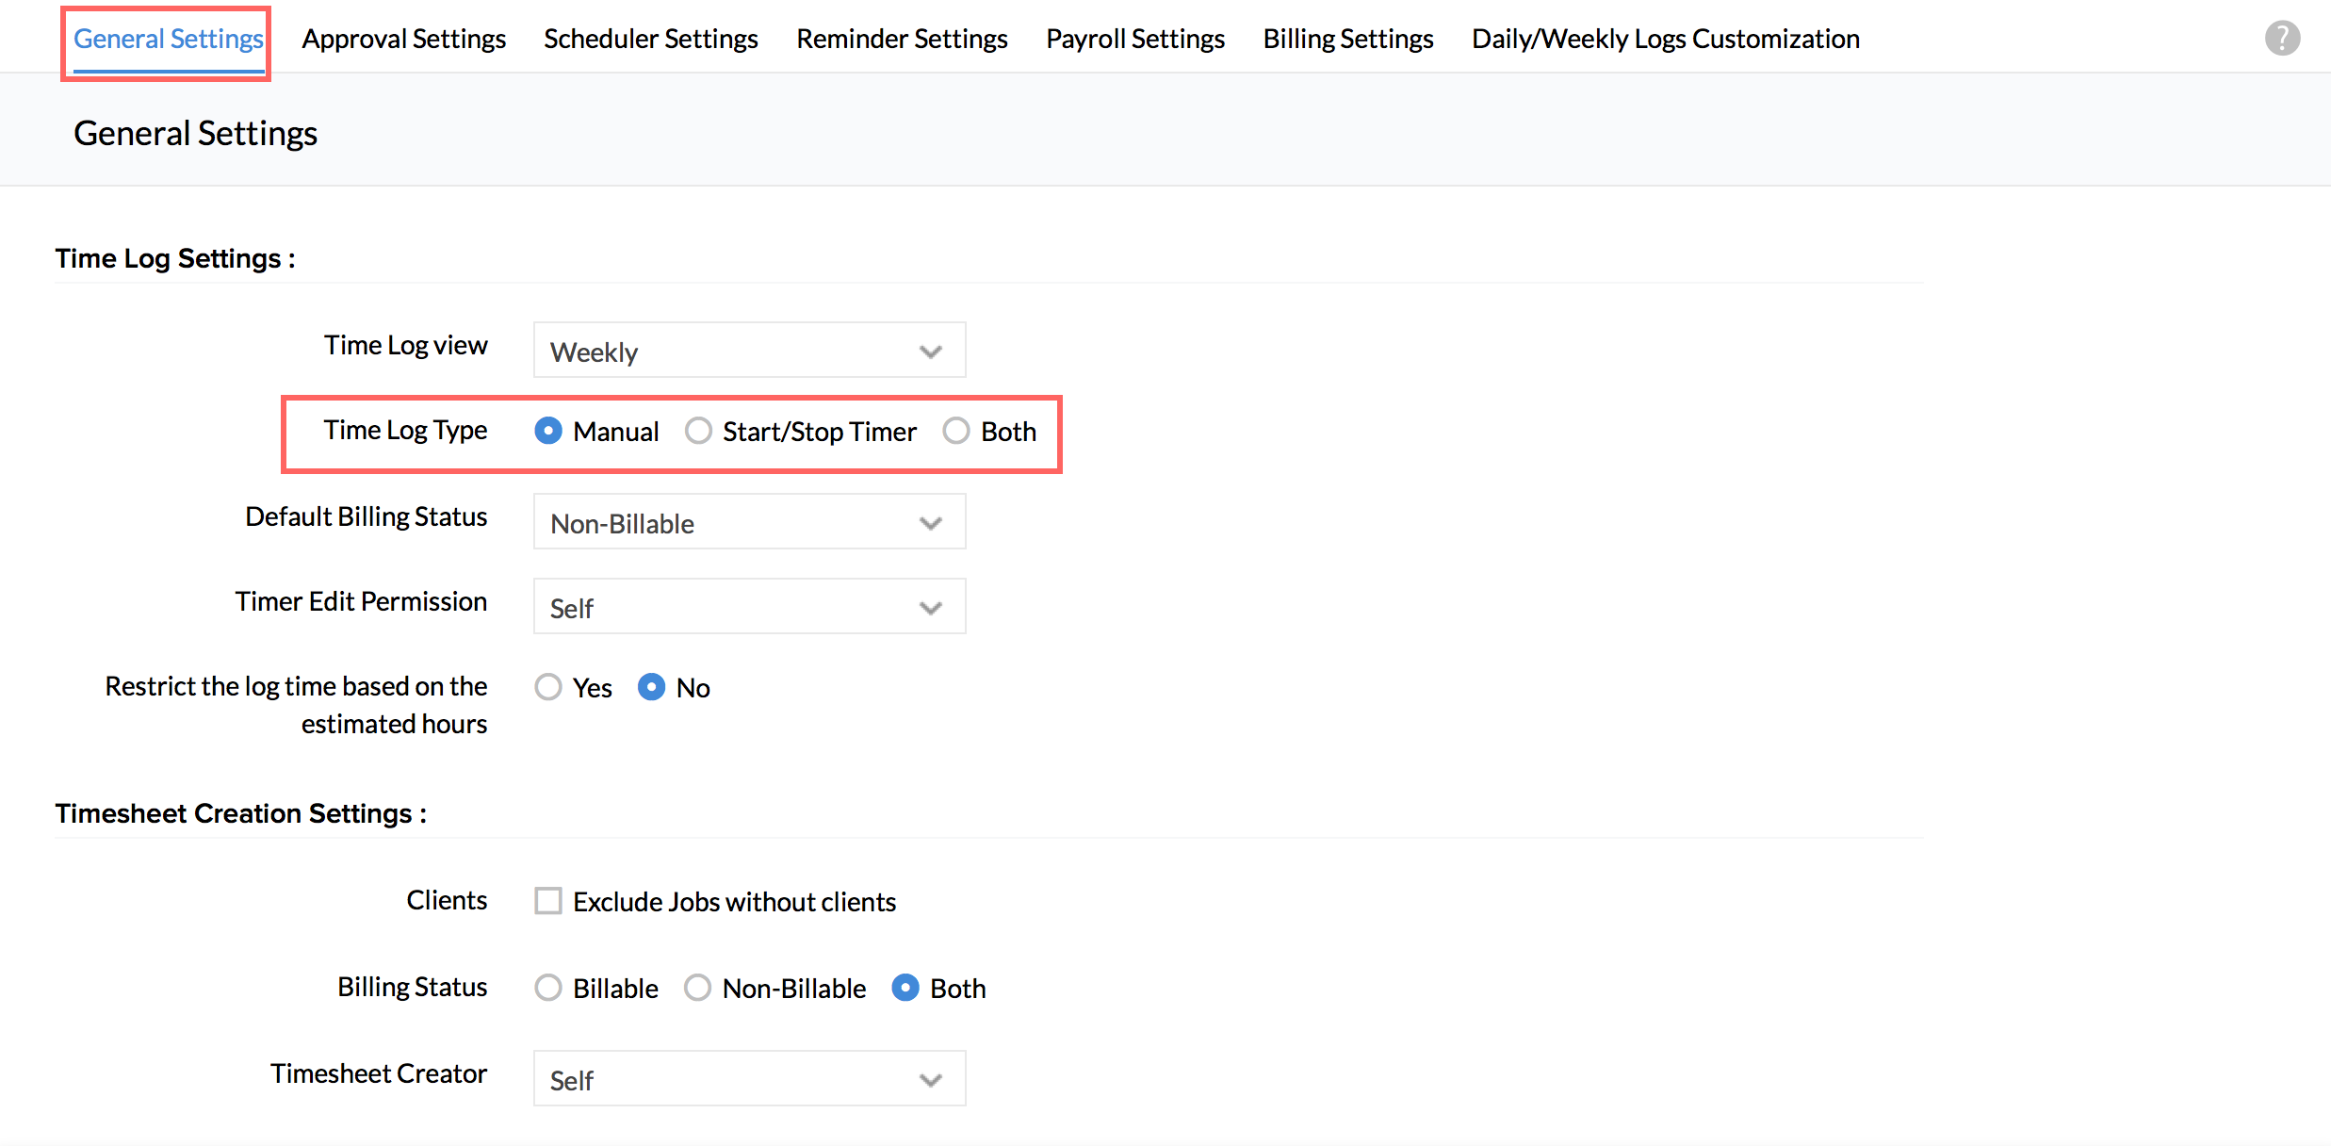Select Both for Time Log Type
This screenshot has width=2331, height=1146.
[956, 431]
